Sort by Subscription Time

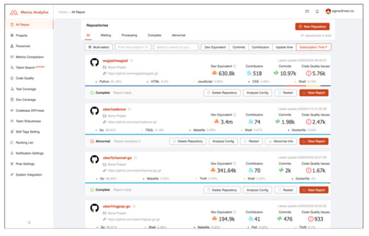coord(314,47)
